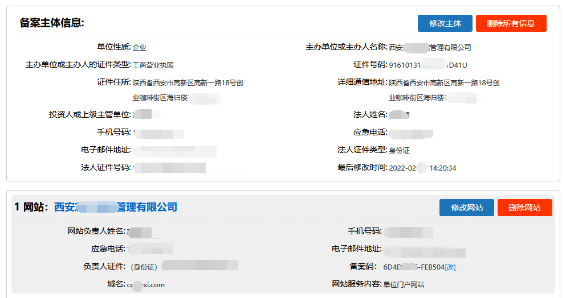This screenshot has width=566, height=298.
Task: Click the 最后修改时间 timestamp value
Action: coord(422,168)
